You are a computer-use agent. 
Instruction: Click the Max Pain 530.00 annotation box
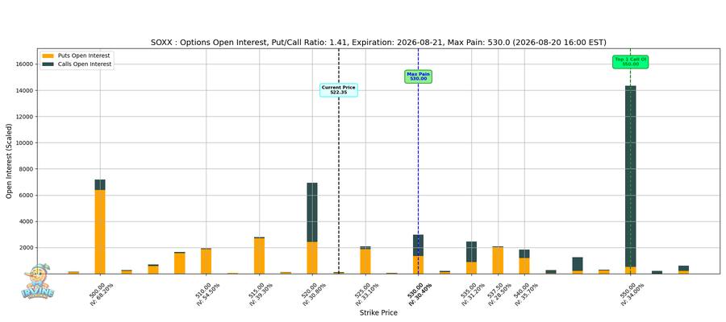point(418,76)
